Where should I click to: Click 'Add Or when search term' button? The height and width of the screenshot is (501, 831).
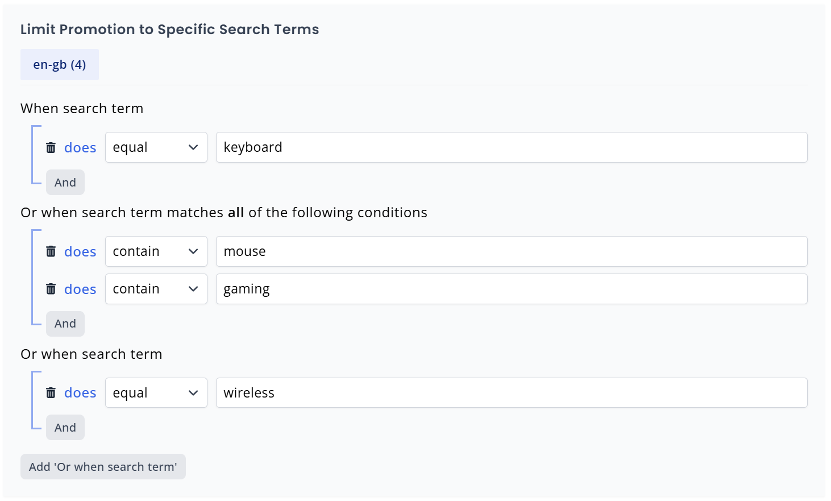(102, 466)
